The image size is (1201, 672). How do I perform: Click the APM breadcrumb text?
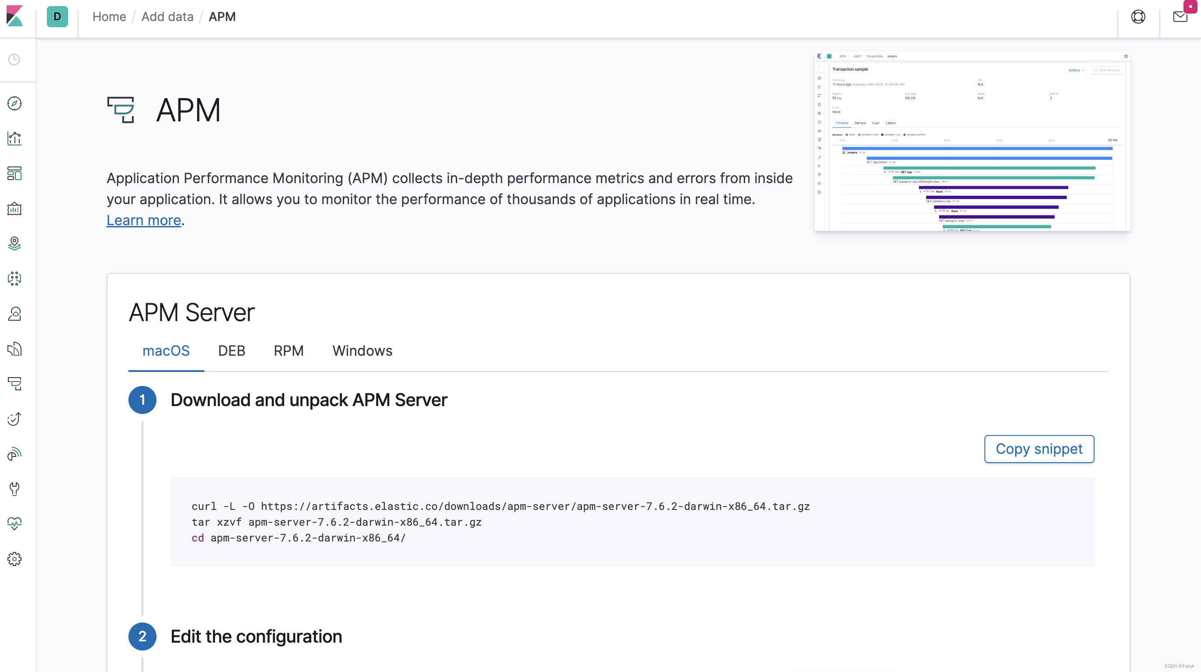pos(222,17)
